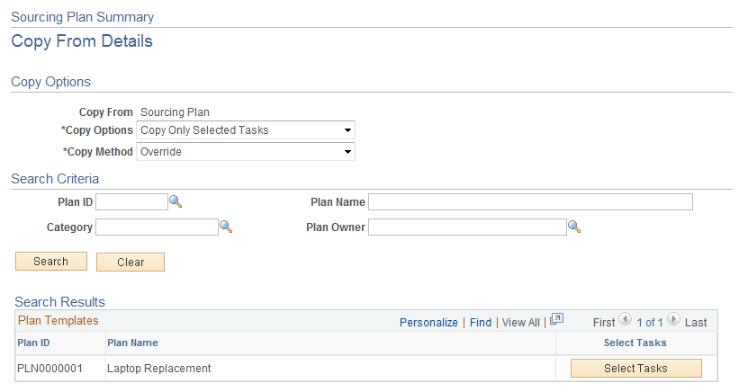Focus the Plan ID input field

pos(131,201)
